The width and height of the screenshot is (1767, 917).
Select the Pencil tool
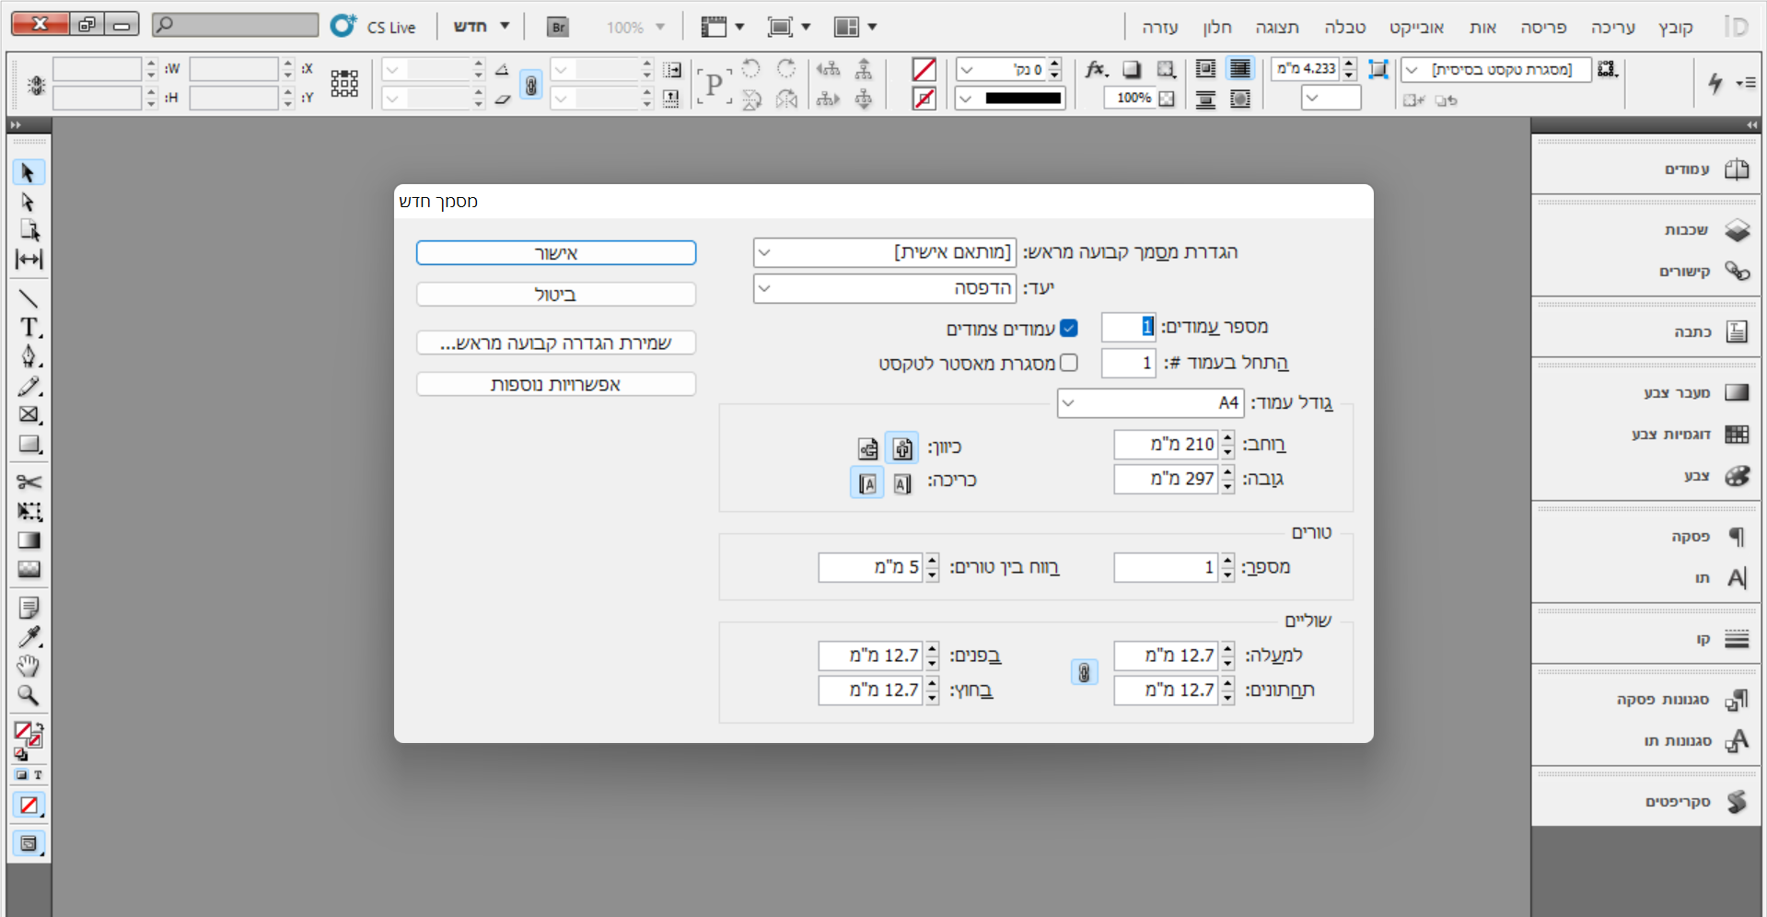(x=29, y=386)
